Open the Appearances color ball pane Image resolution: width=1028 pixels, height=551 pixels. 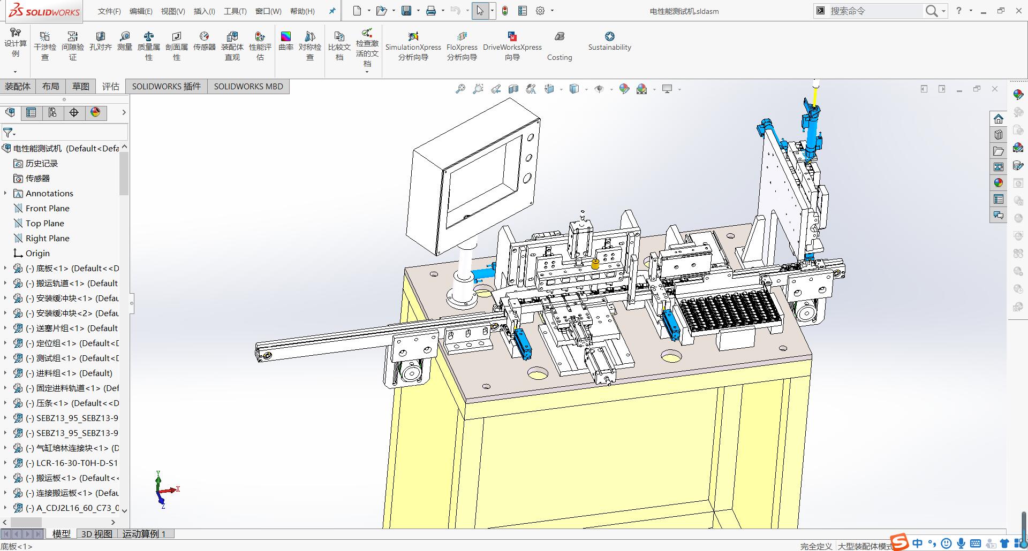coord(997,183)
